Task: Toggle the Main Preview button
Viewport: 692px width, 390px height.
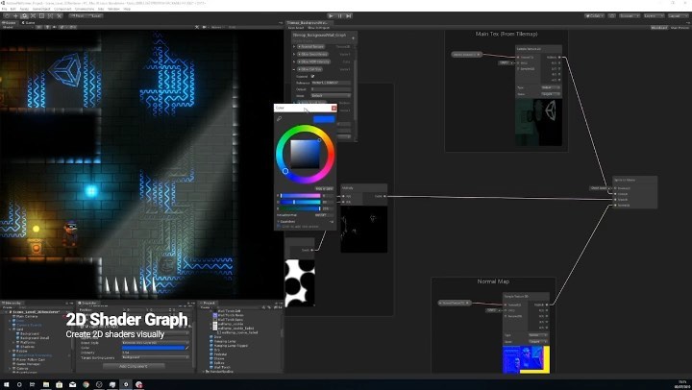Action: pos(680,28)
